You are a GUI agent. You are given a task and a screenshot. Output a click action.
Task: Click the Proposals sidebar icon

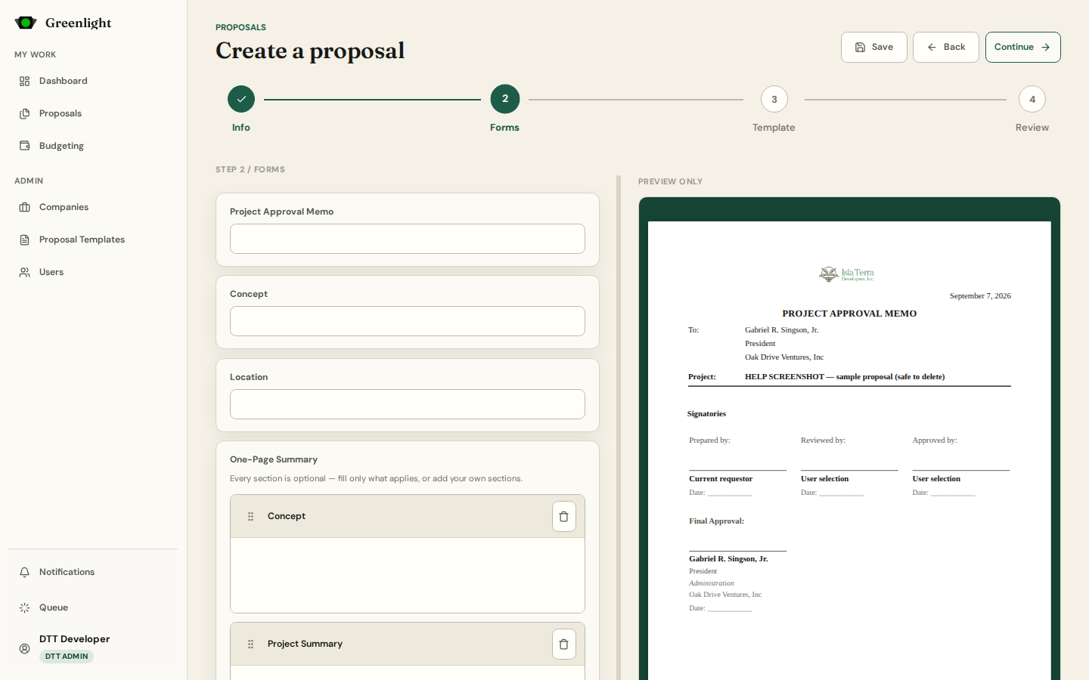click(25, 113)
